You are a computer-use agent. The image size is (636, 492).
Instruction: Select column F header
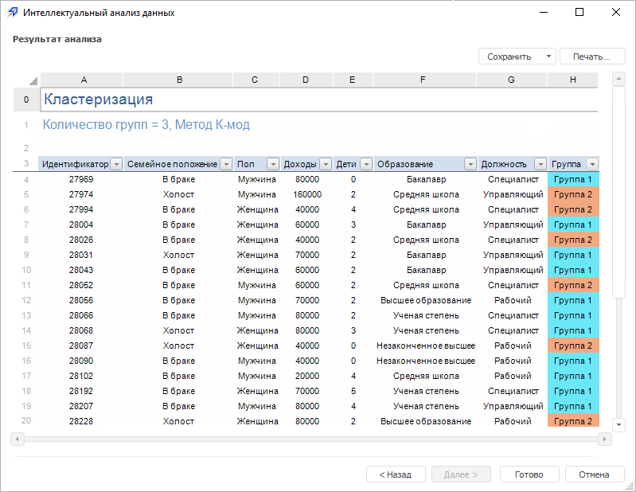pyautogui.click(x=423, y=80)
